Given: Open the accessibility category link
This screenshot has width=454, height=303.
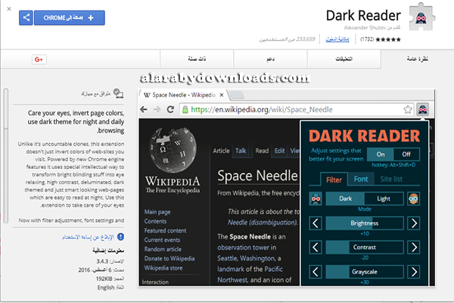Looking at the screenshot, I should (x=337, y=39).
